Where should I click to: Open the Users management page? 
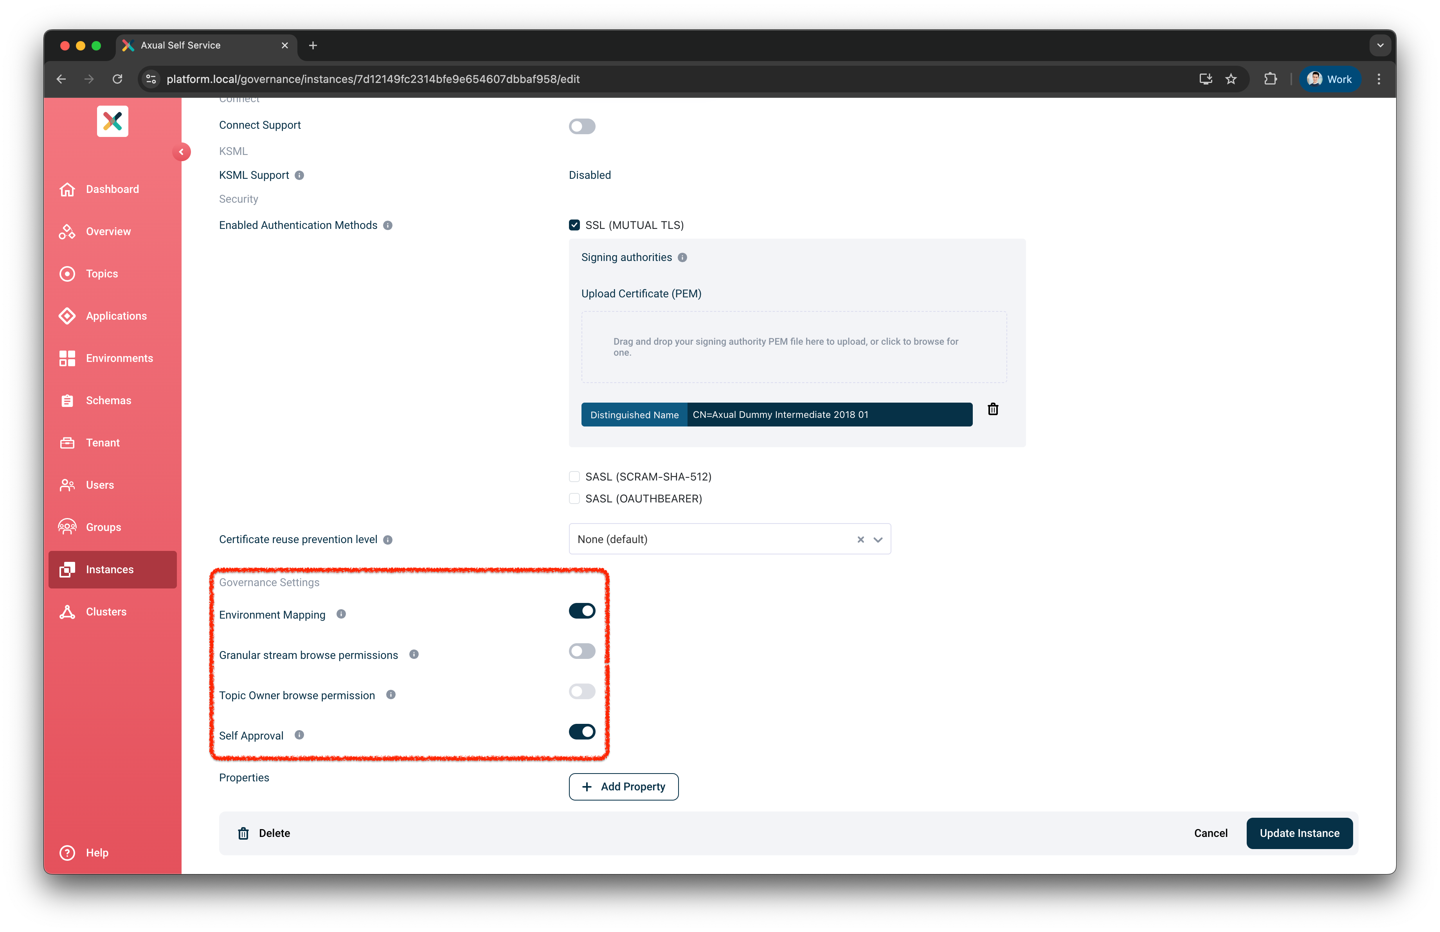point(100,484)
